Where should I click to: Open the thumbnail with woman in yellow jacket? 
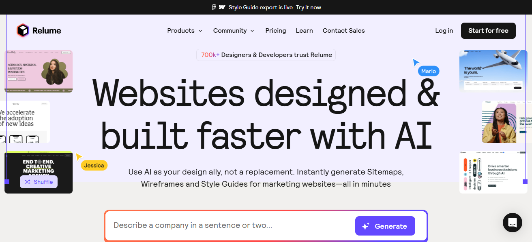pos(507,122)
